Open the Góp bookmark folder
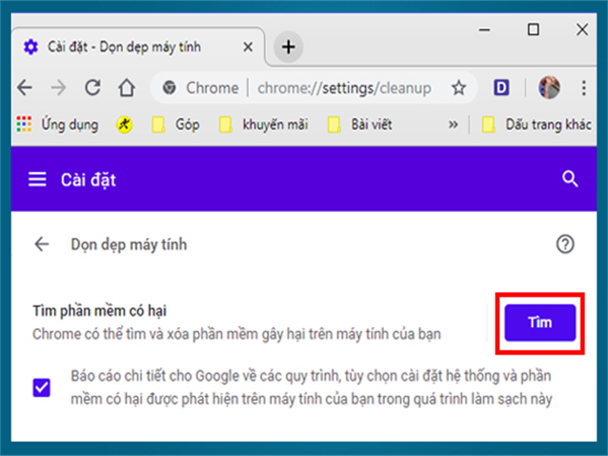 pos(176,125)
